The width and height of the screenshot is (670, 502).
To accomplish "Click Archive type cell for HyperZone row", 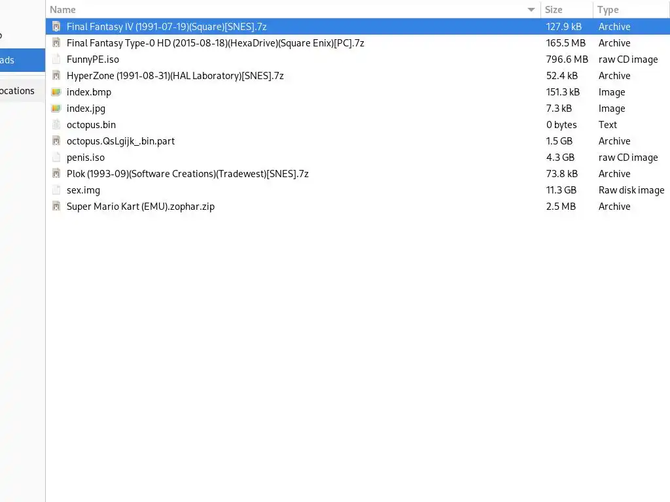I will click(x=614, y=76).
